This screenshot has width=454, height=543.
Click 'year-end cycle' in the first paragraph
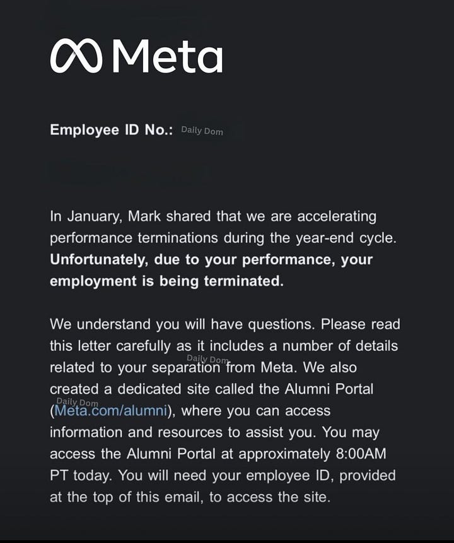(346, 238)
